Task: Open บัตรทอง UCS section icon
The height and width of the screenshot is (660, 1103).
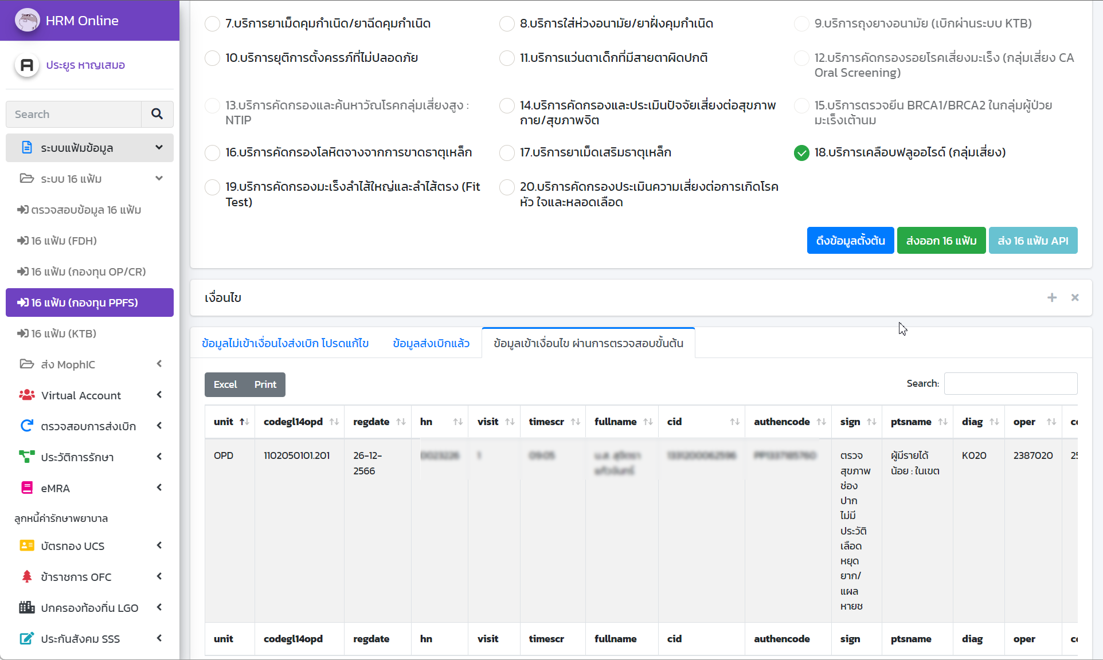Action: (26, 545)
